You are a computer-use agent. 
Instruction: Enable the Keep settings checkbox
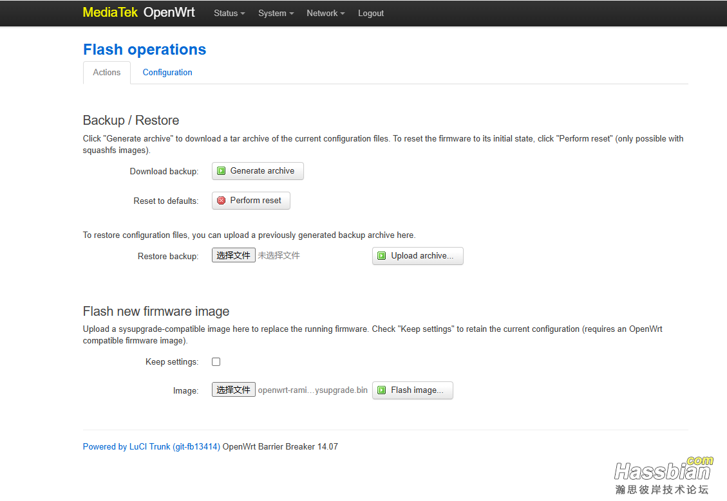216,361
